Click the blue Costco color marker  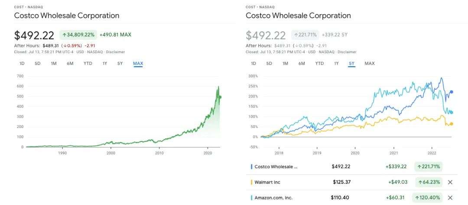tap(251, 166)
